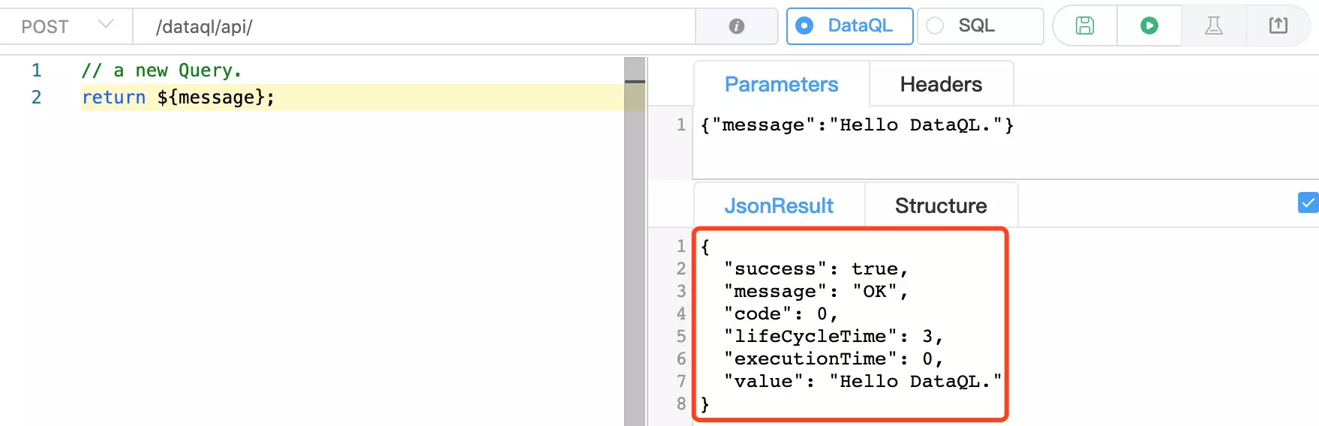1319x426 pixels.
Task: Click the // a new Query. comment line
Action: pos(161,70)
